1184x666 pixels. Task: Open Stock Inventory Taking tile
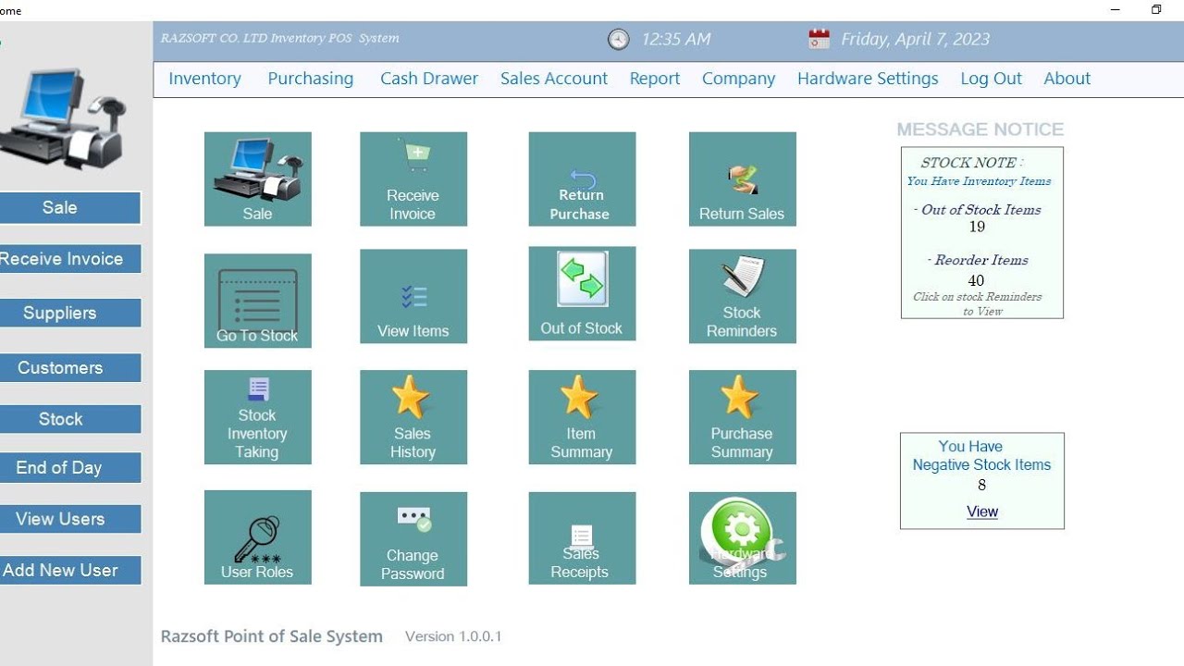click(x=257, y=417)
